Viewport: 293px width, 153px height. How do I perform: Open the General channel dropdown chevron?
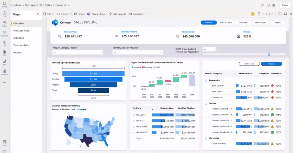click(x=69, y=5)
